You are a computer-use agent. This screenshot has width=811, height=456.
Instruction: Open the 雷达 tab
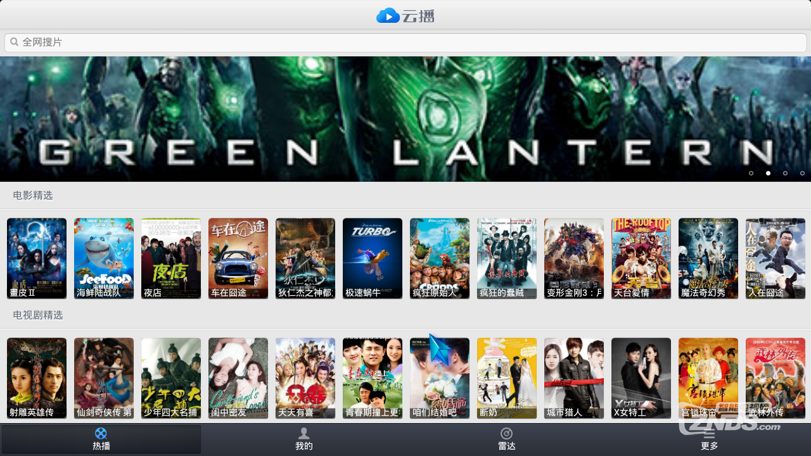[x=507, y=439]
